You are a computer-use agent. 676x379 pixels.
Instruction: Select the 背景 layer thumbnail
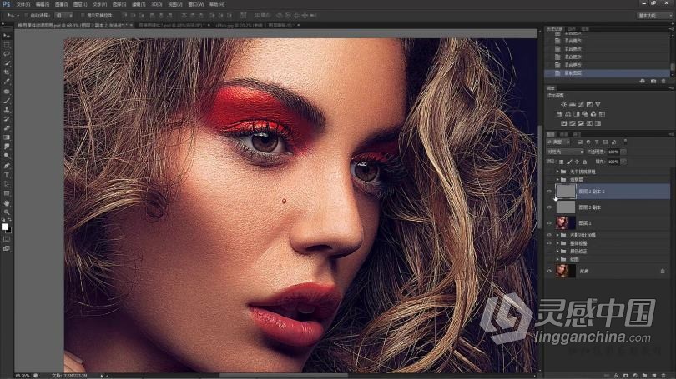coord(566,271)
